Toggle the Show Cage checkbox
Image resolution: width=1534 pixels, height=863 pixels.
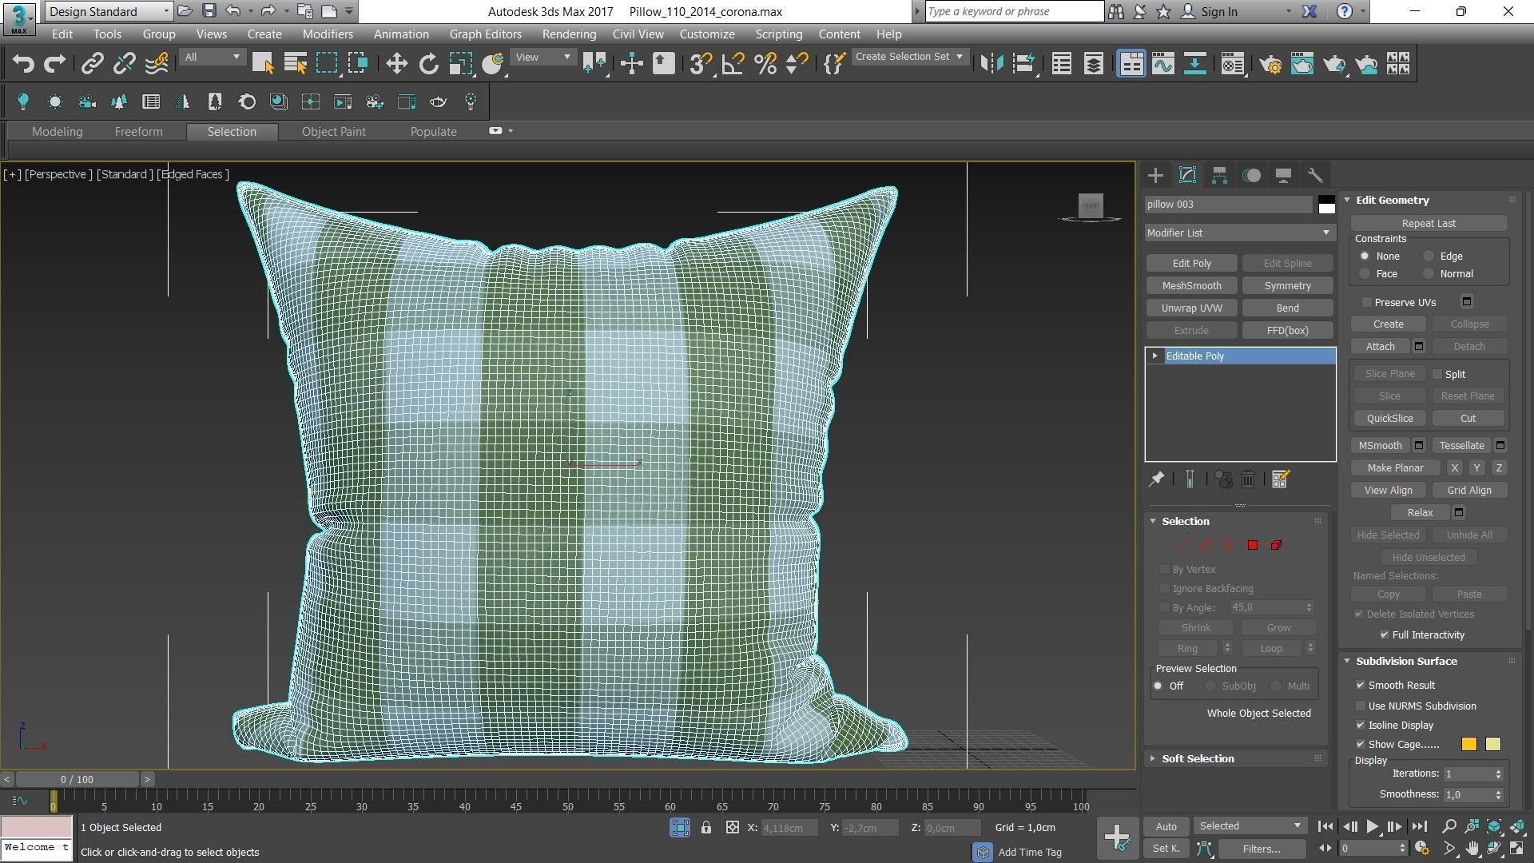[1361, 744]
